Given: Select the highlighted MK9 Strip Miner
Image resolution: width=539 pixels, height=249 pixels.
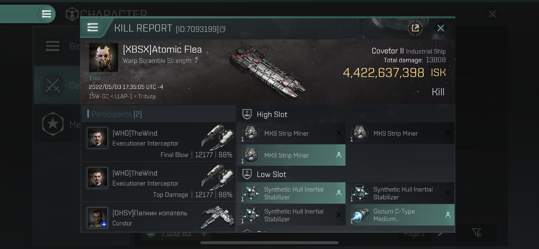Looking at the screenshot, I should (291, 155).
